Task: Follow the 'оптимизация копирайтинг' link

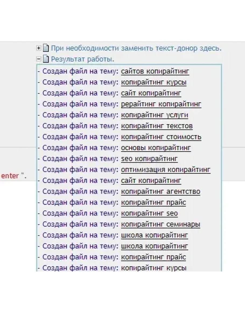Action: [x=166, y=170]
